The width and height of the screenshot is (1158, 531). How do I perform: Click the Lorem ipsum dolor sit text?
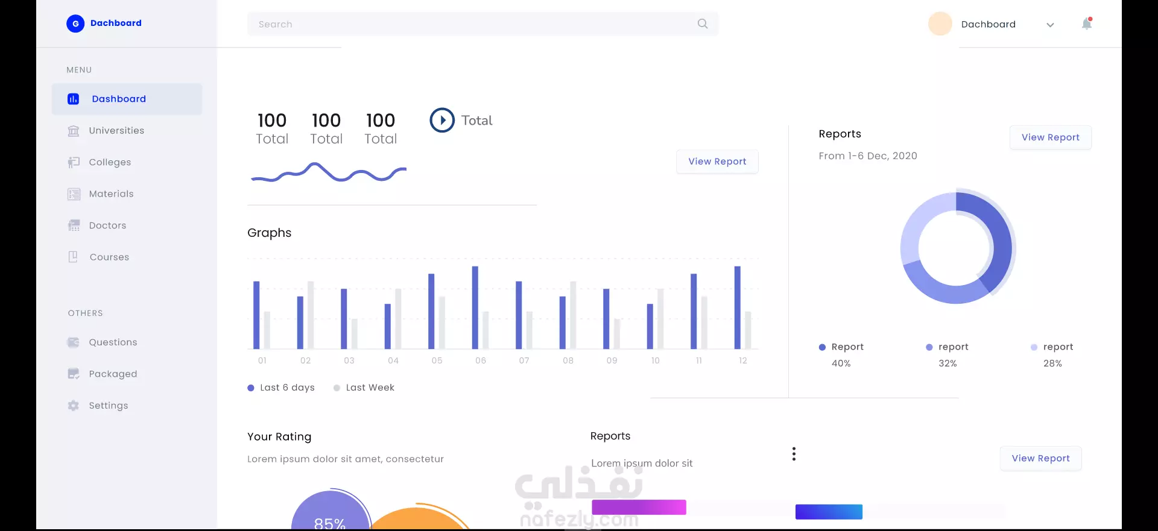click(642, 463)
